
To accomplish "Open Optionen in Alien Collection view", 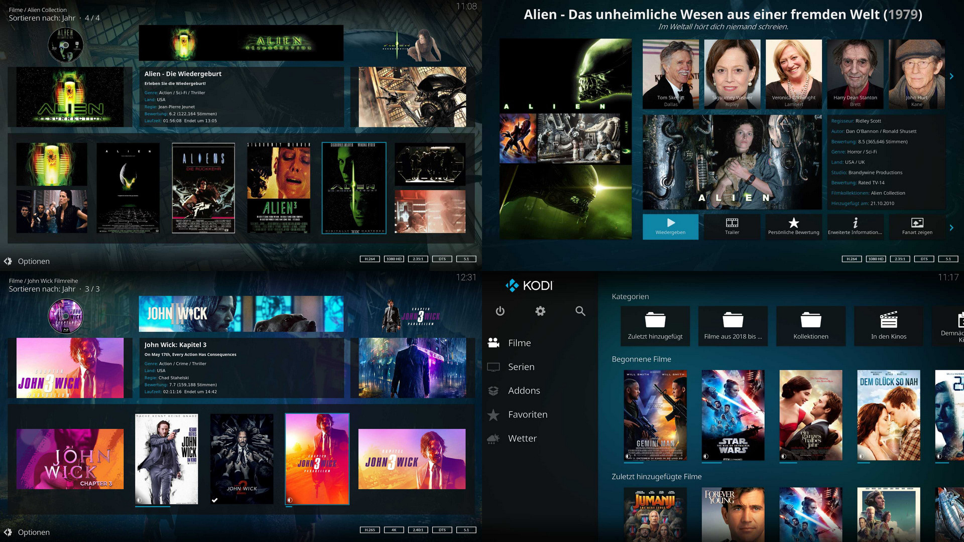I will pyautogui.click(x=27, y=261).
